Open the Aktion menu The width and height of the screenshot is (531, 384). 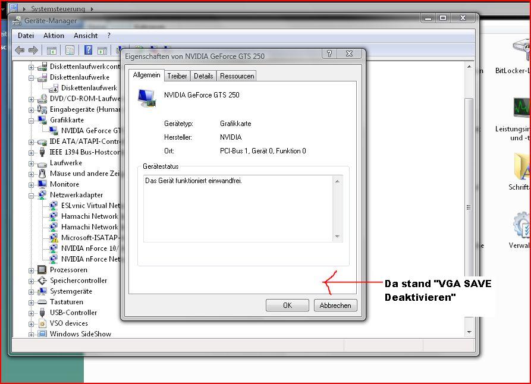click(54, 36)
